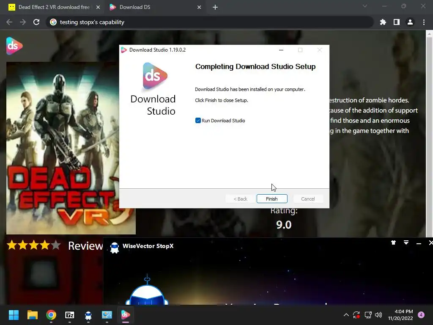
Task: Open Chrome three-dot menu
Action: pyautogui.click(x=424, y=22)
